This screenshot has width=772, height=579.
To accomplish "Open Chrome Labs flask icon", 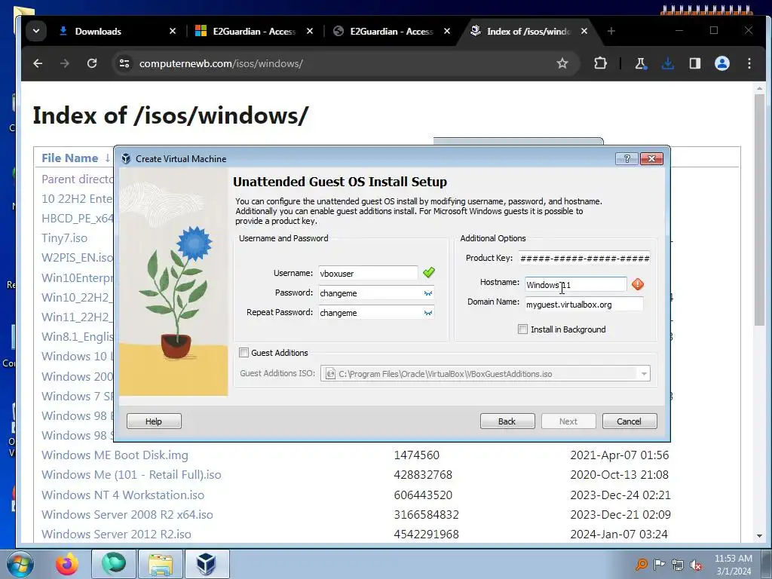I will click(x=641, y=63).
